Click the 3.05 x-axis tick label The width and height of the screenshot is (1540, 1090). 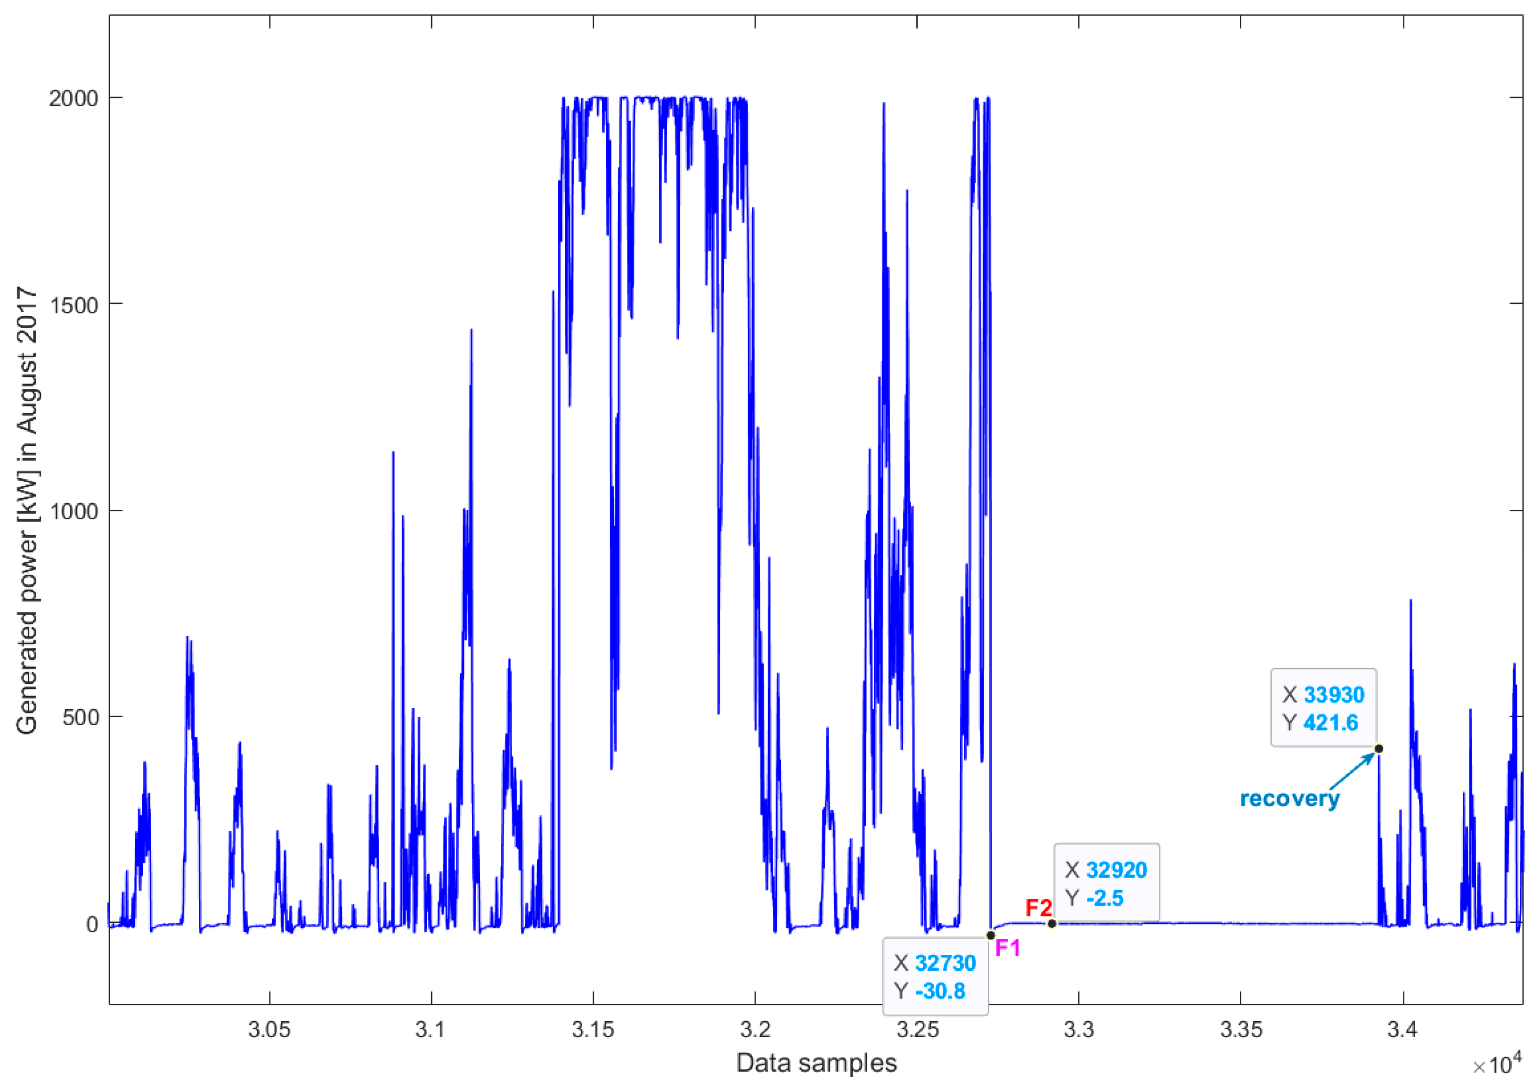269,1030
